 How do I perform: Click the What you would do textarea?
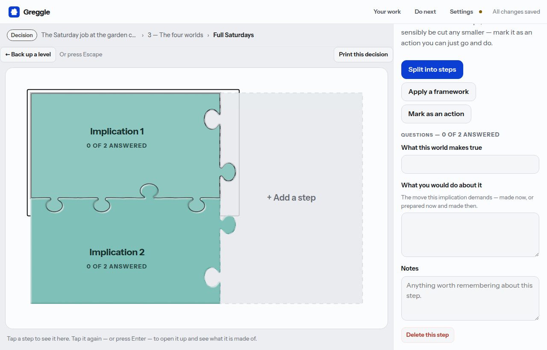tap(470, 235)
